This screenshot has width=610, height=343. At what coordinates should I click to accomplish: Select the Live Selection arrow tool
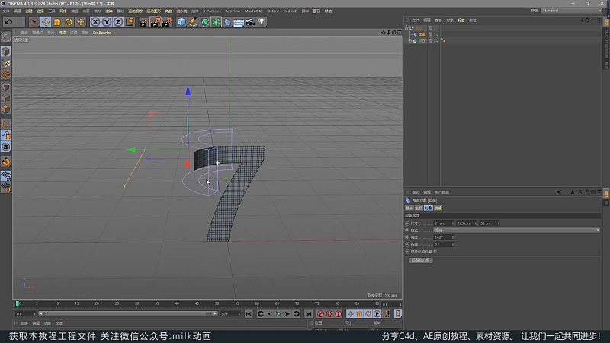click(x=34, y=22)
